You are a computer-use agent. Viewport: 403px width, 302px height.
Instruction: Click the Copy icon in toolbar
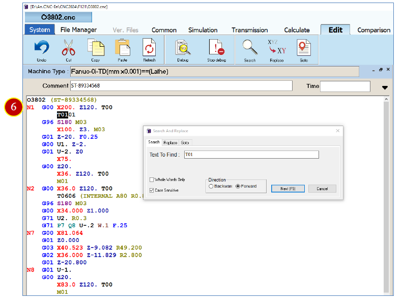coord(96,47)
